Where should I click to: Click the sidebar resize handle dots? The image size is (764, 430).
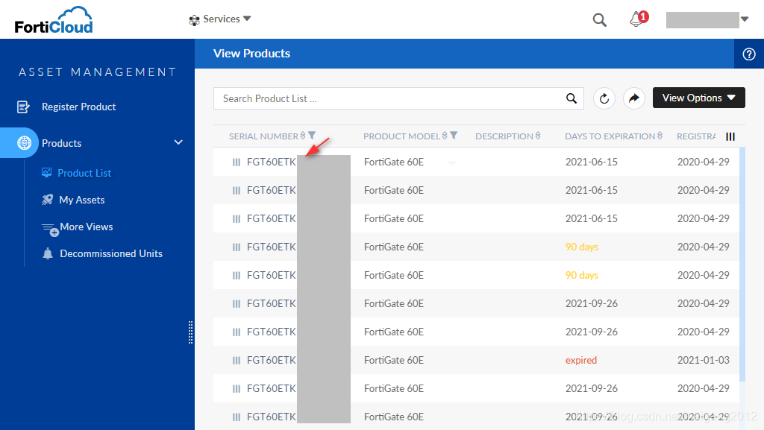(190, 332)
